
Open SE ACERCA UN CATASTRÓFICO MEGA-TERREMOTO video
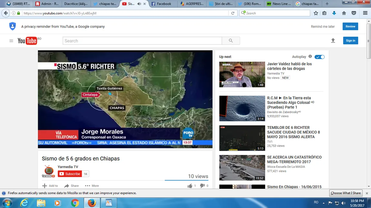click(294, 159)
